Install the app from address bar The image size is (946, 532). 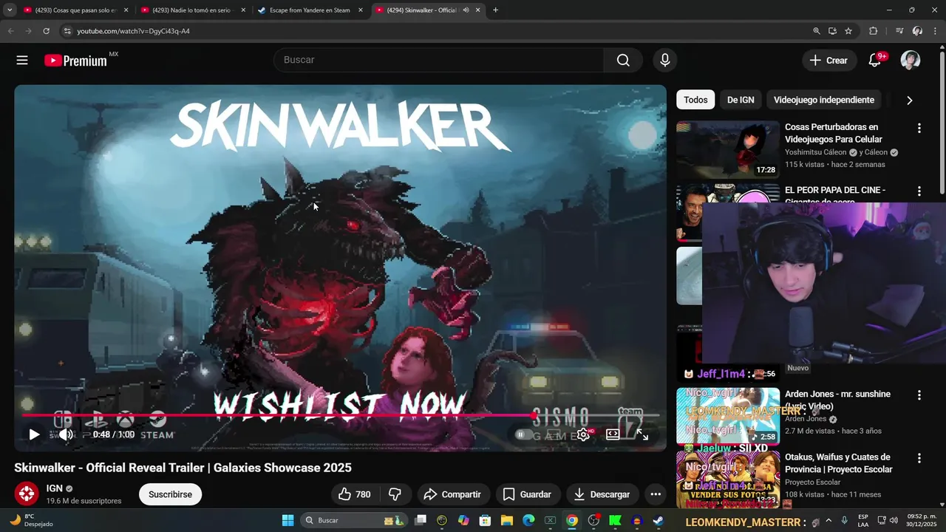pos(832,31)
